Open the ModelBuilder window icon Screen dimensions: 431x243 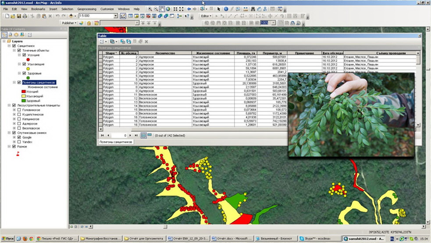[x=179, y=16]
